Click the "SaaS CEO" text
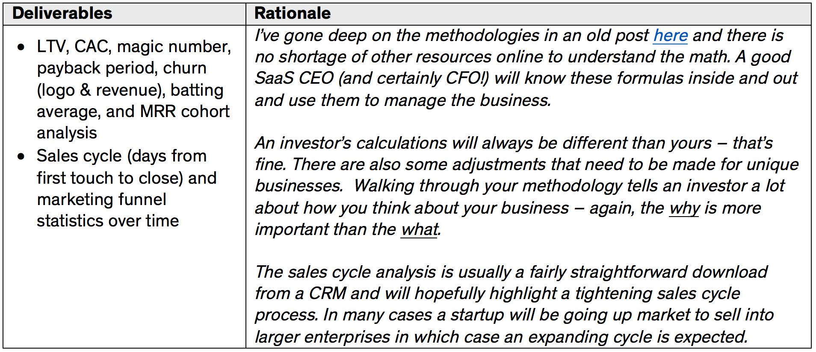The height and width of the screenshot is (352, 816). click(294, 78)
